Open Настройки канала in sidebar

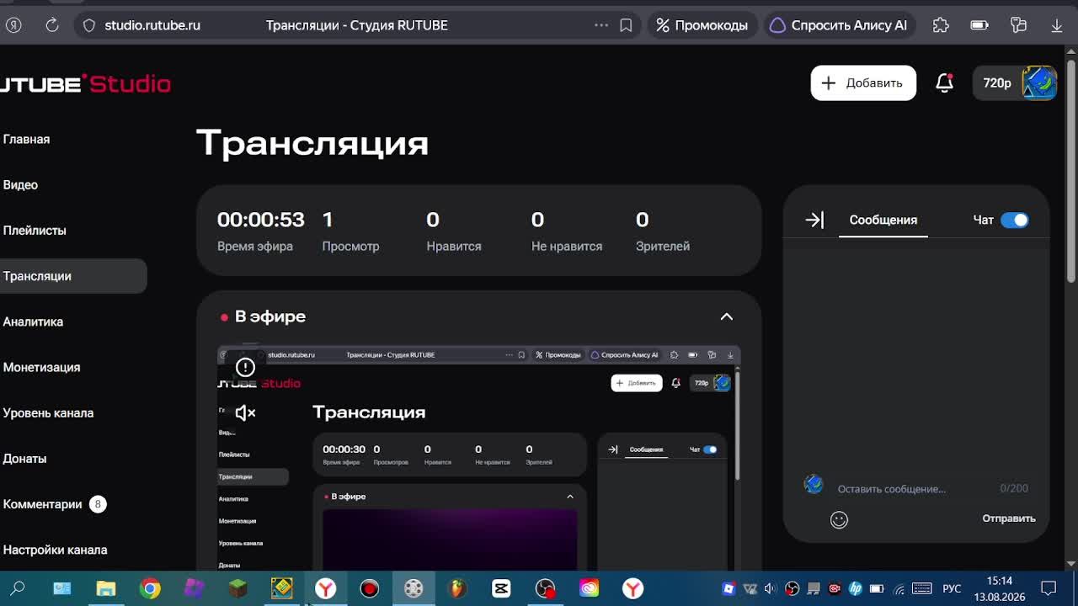pos(55,550)
